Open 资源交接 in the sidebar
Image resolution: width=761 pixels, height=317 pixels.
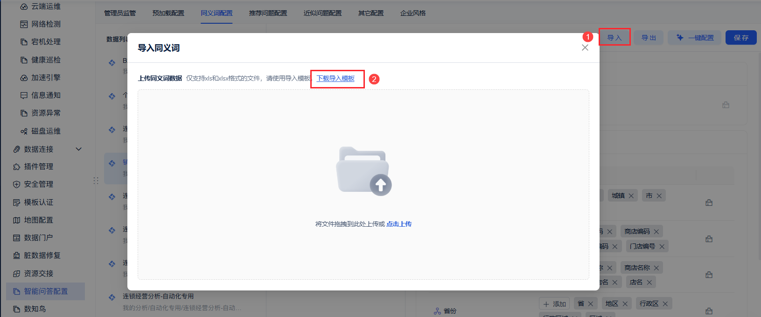(x=33, y=274)
